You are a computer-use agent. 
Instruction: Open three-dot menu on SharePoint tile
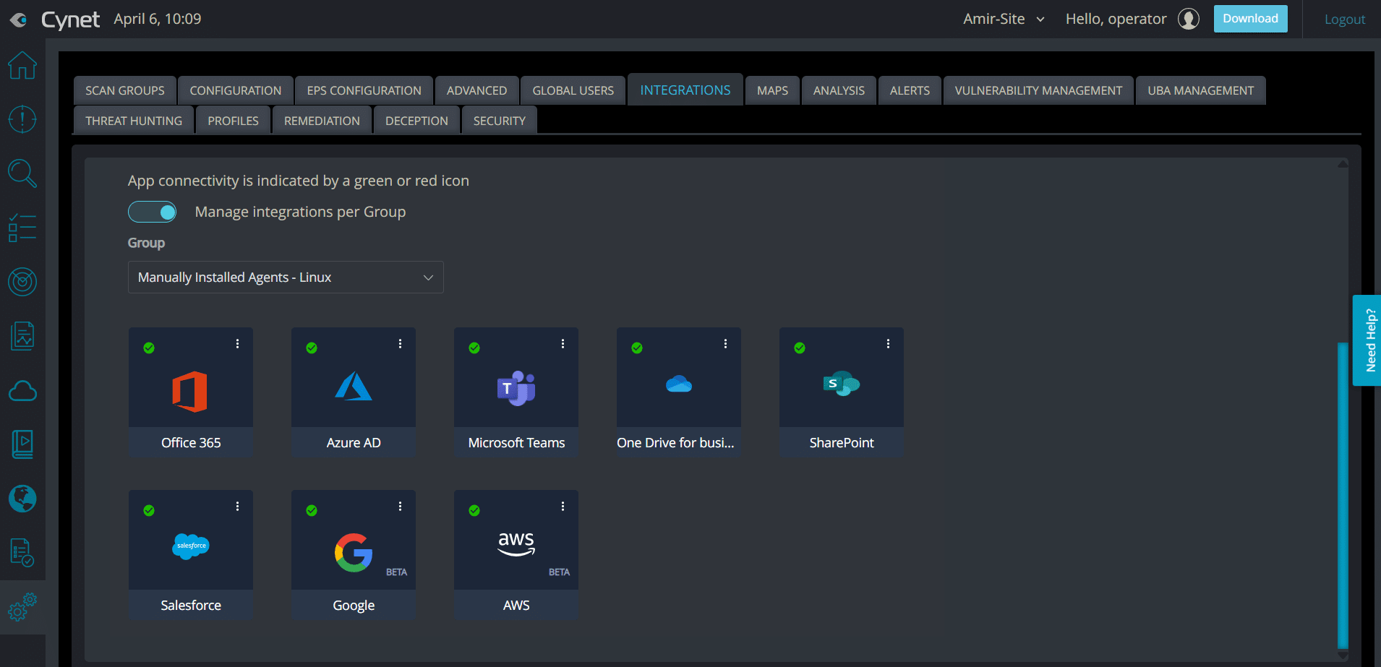(x=888, y=344)
